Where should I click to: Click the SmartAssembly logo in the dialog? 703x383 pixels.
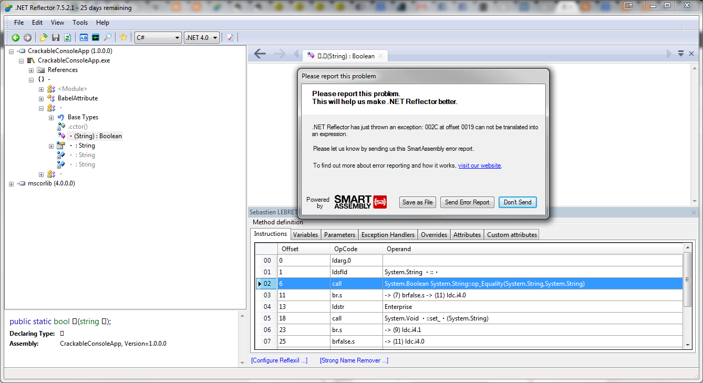[360, 202]
